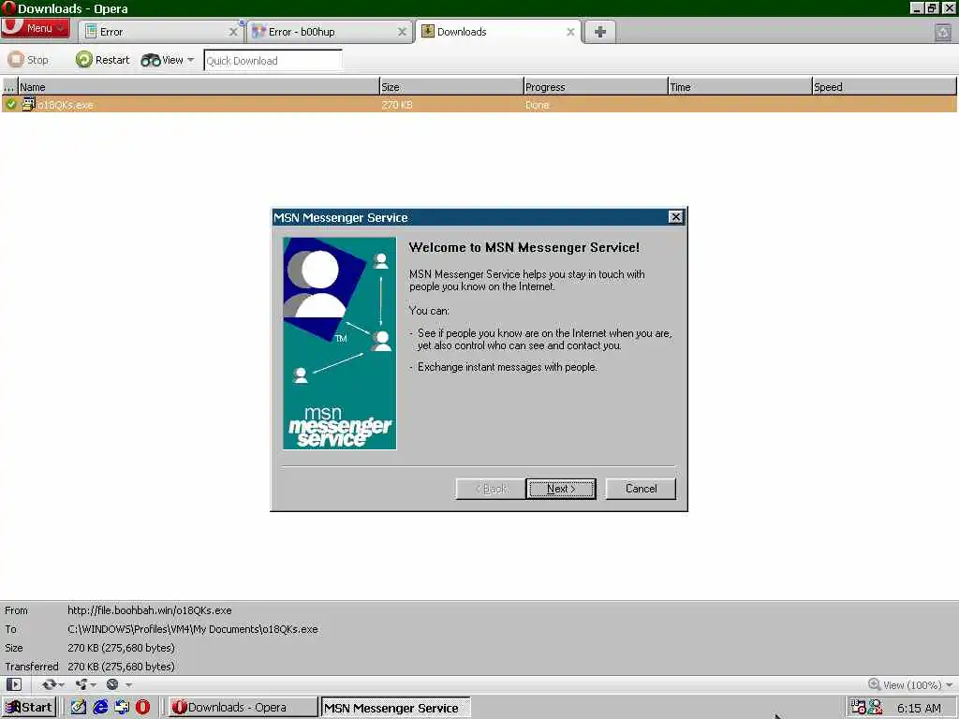Open the Opera Turbo icon dropdown
The image size is (959, 719).
coord(118,684)
